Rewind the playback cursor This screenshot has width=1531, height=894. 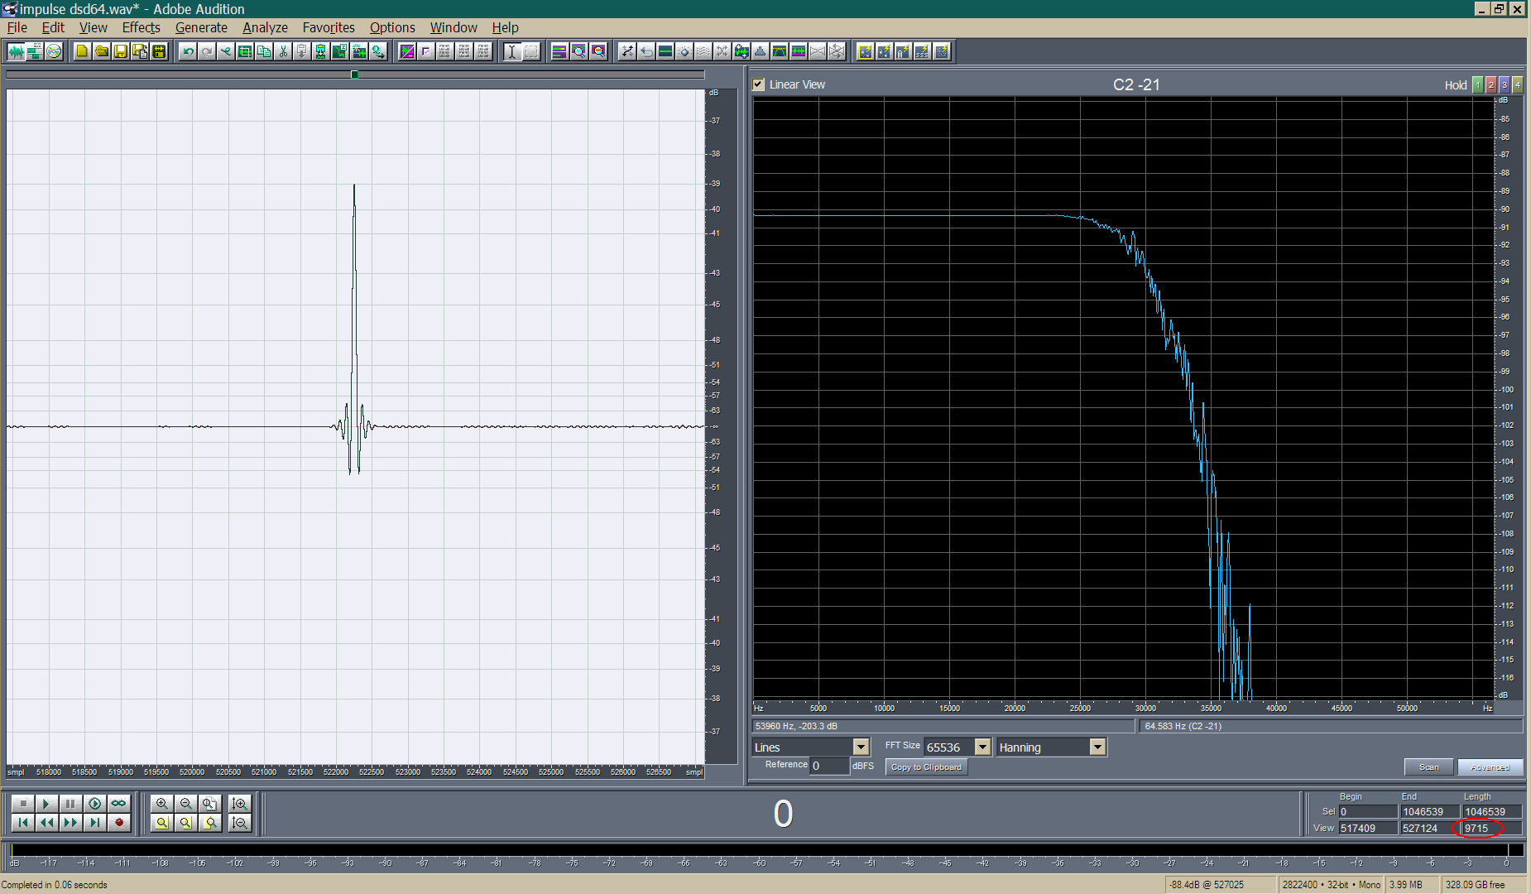46,823
